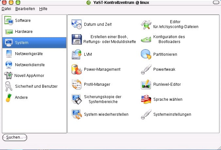Open the Bearbeiten menu
Screen dimensions: 221x150
coord(25,9)
